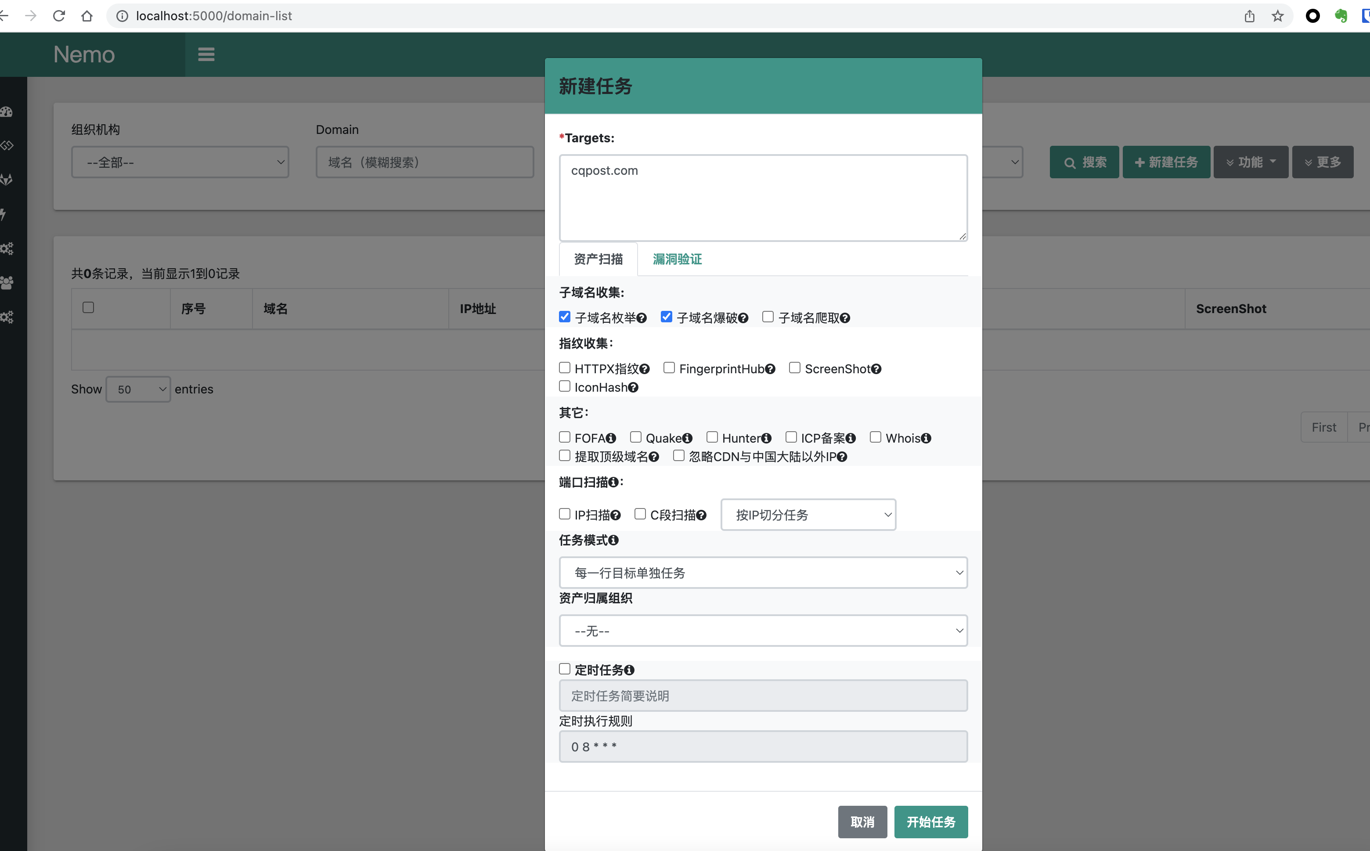Screen dimensions: 1370x851
Task: Expand the 资产归属组织 dropdown showing --无--
Action: click(763, 631)
